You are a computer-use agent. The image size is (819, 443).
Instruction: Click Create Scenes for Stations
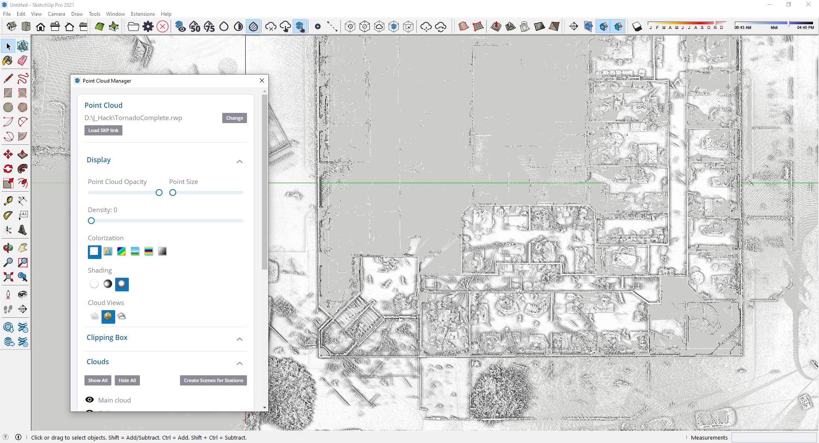click(213, 380)
